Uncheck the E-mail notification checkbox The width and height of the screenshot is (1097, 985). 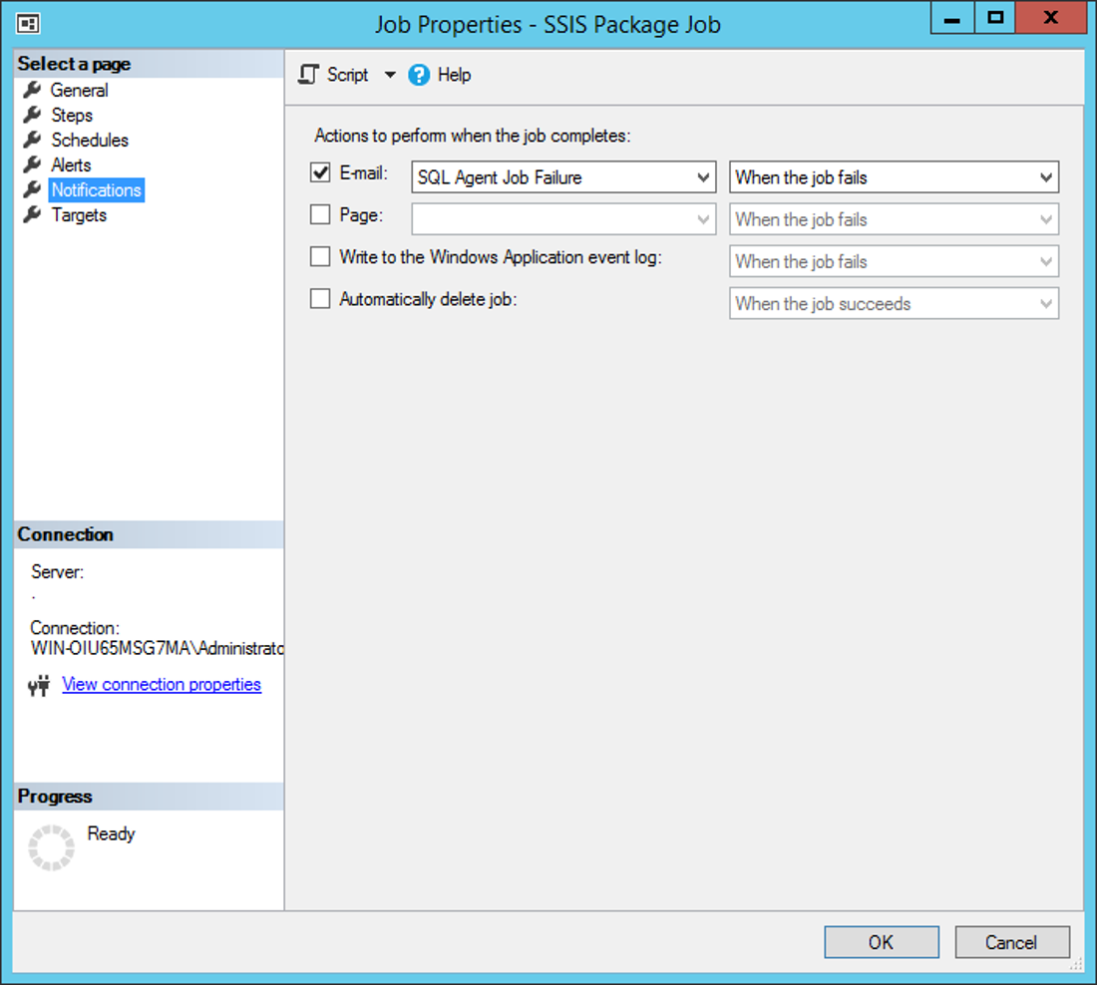[x=320, y=171]
